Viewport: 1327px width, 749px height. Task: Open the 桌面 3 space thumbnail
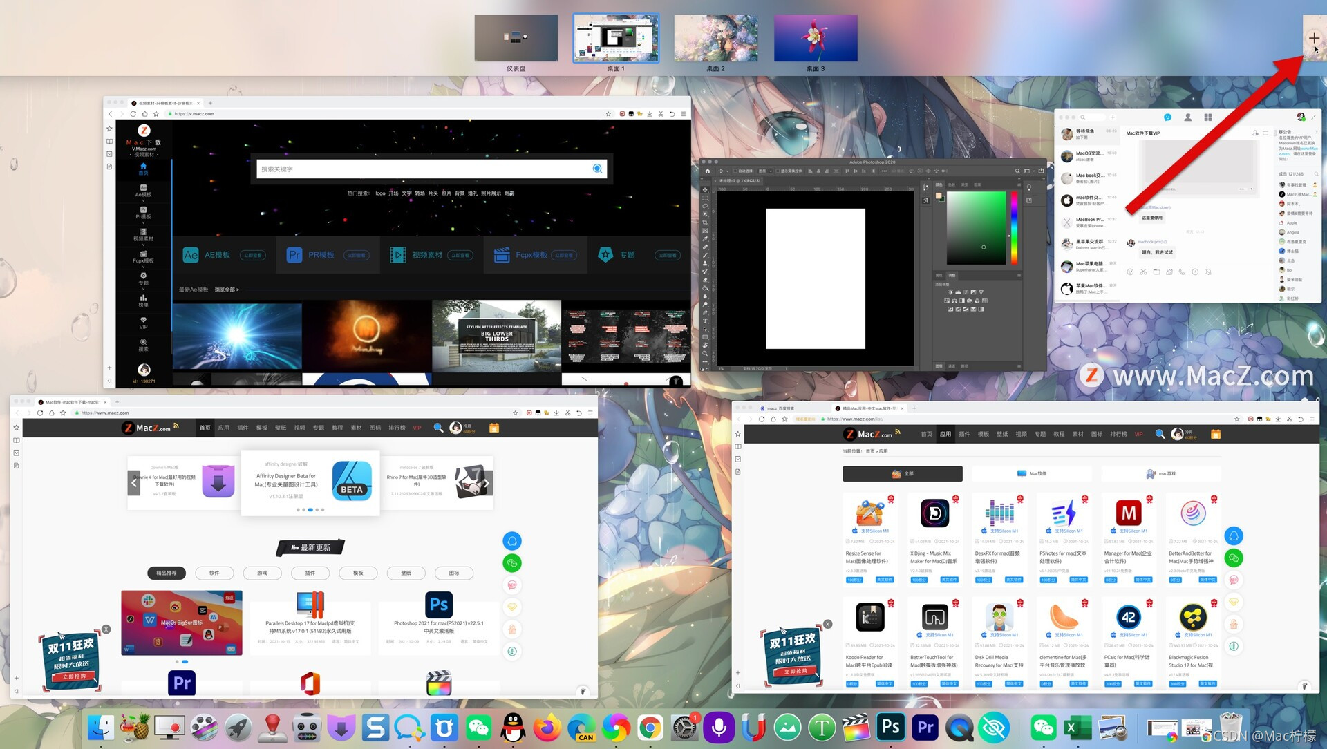coord(816,39)
